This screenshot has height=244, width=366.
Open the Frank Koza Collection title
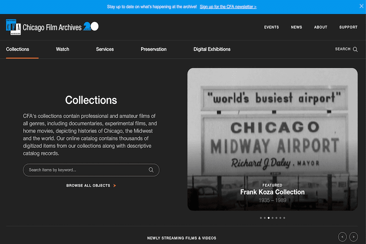pos(272,192)
